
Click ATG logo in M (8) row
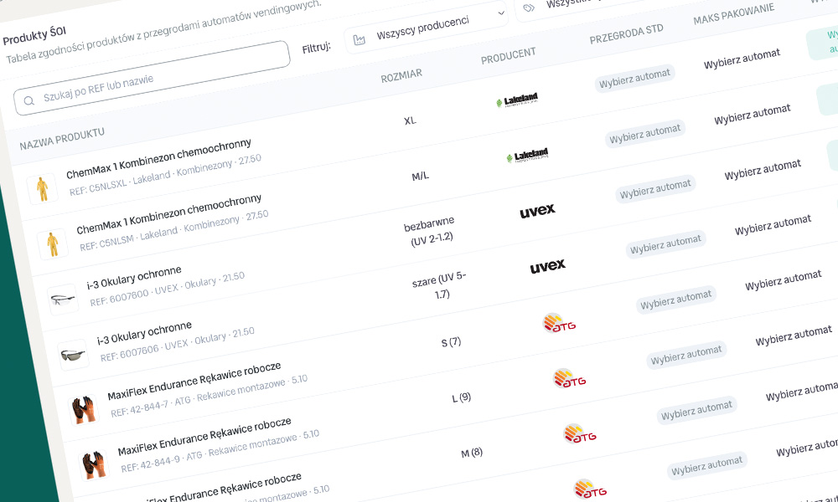point(580,433)
